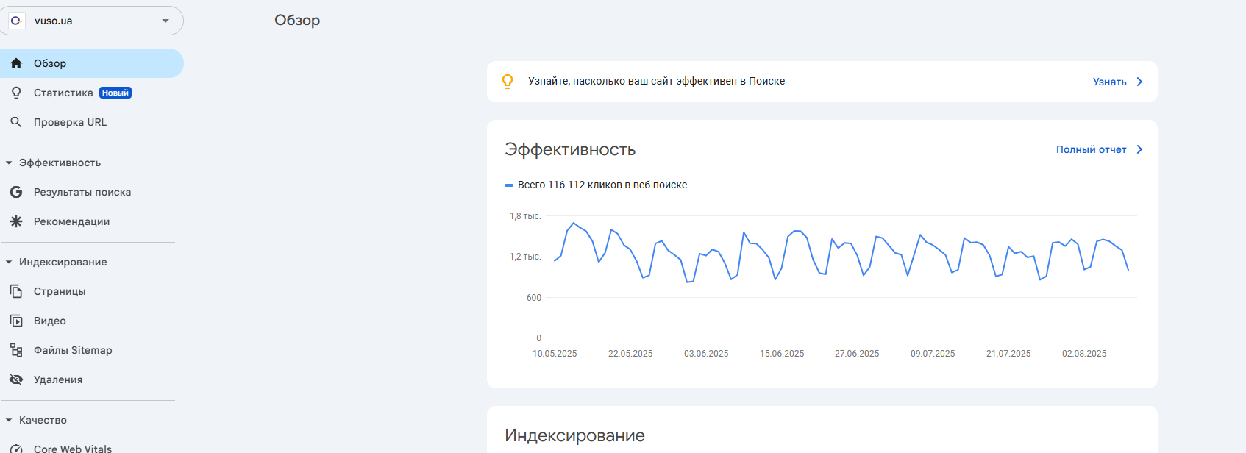Click the 09.07.2025 date label on chart
Image resolution: width=1246 pixels, height=453 pixels.
pos(933,354)
